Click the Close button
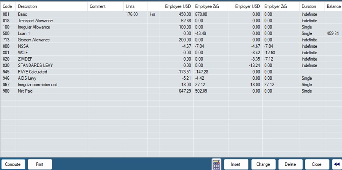Image resolution: width=342 pixels, height=170 pixels. tap(317, 164)
